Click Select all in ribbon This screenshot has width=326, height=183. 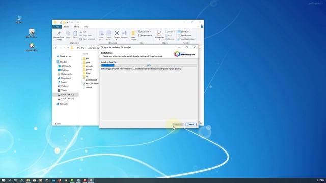[183, 32]
